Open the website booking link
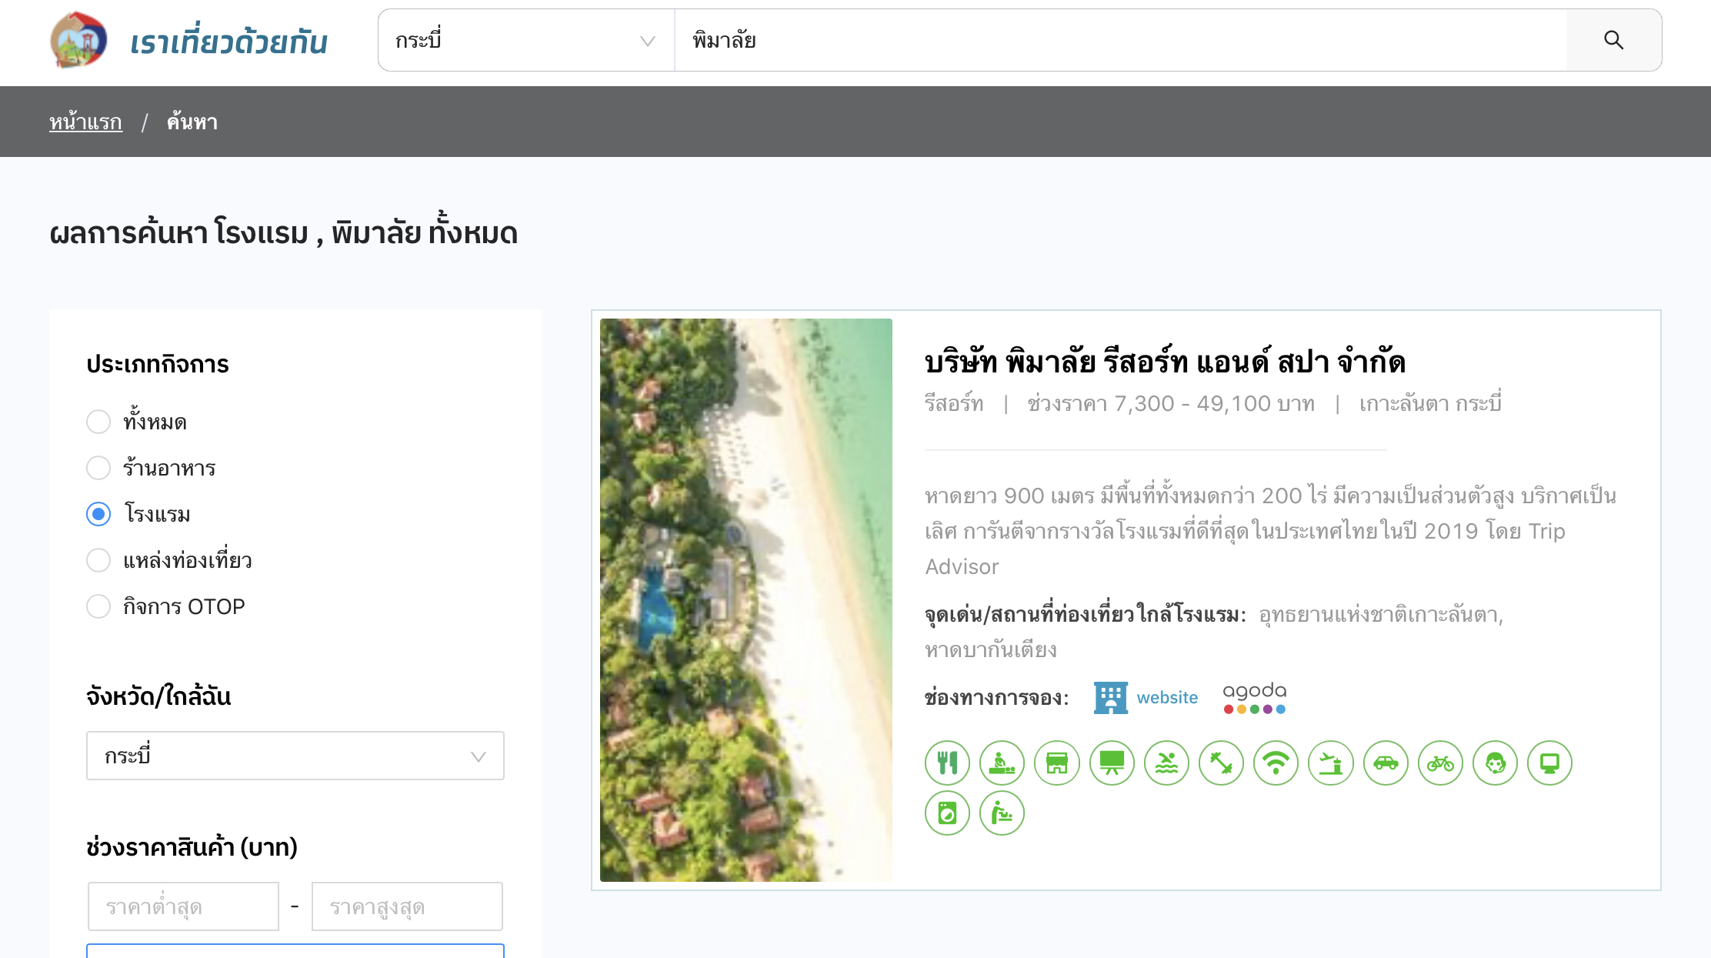This screenshot has height=958, width=1711. pos(1167,697)
